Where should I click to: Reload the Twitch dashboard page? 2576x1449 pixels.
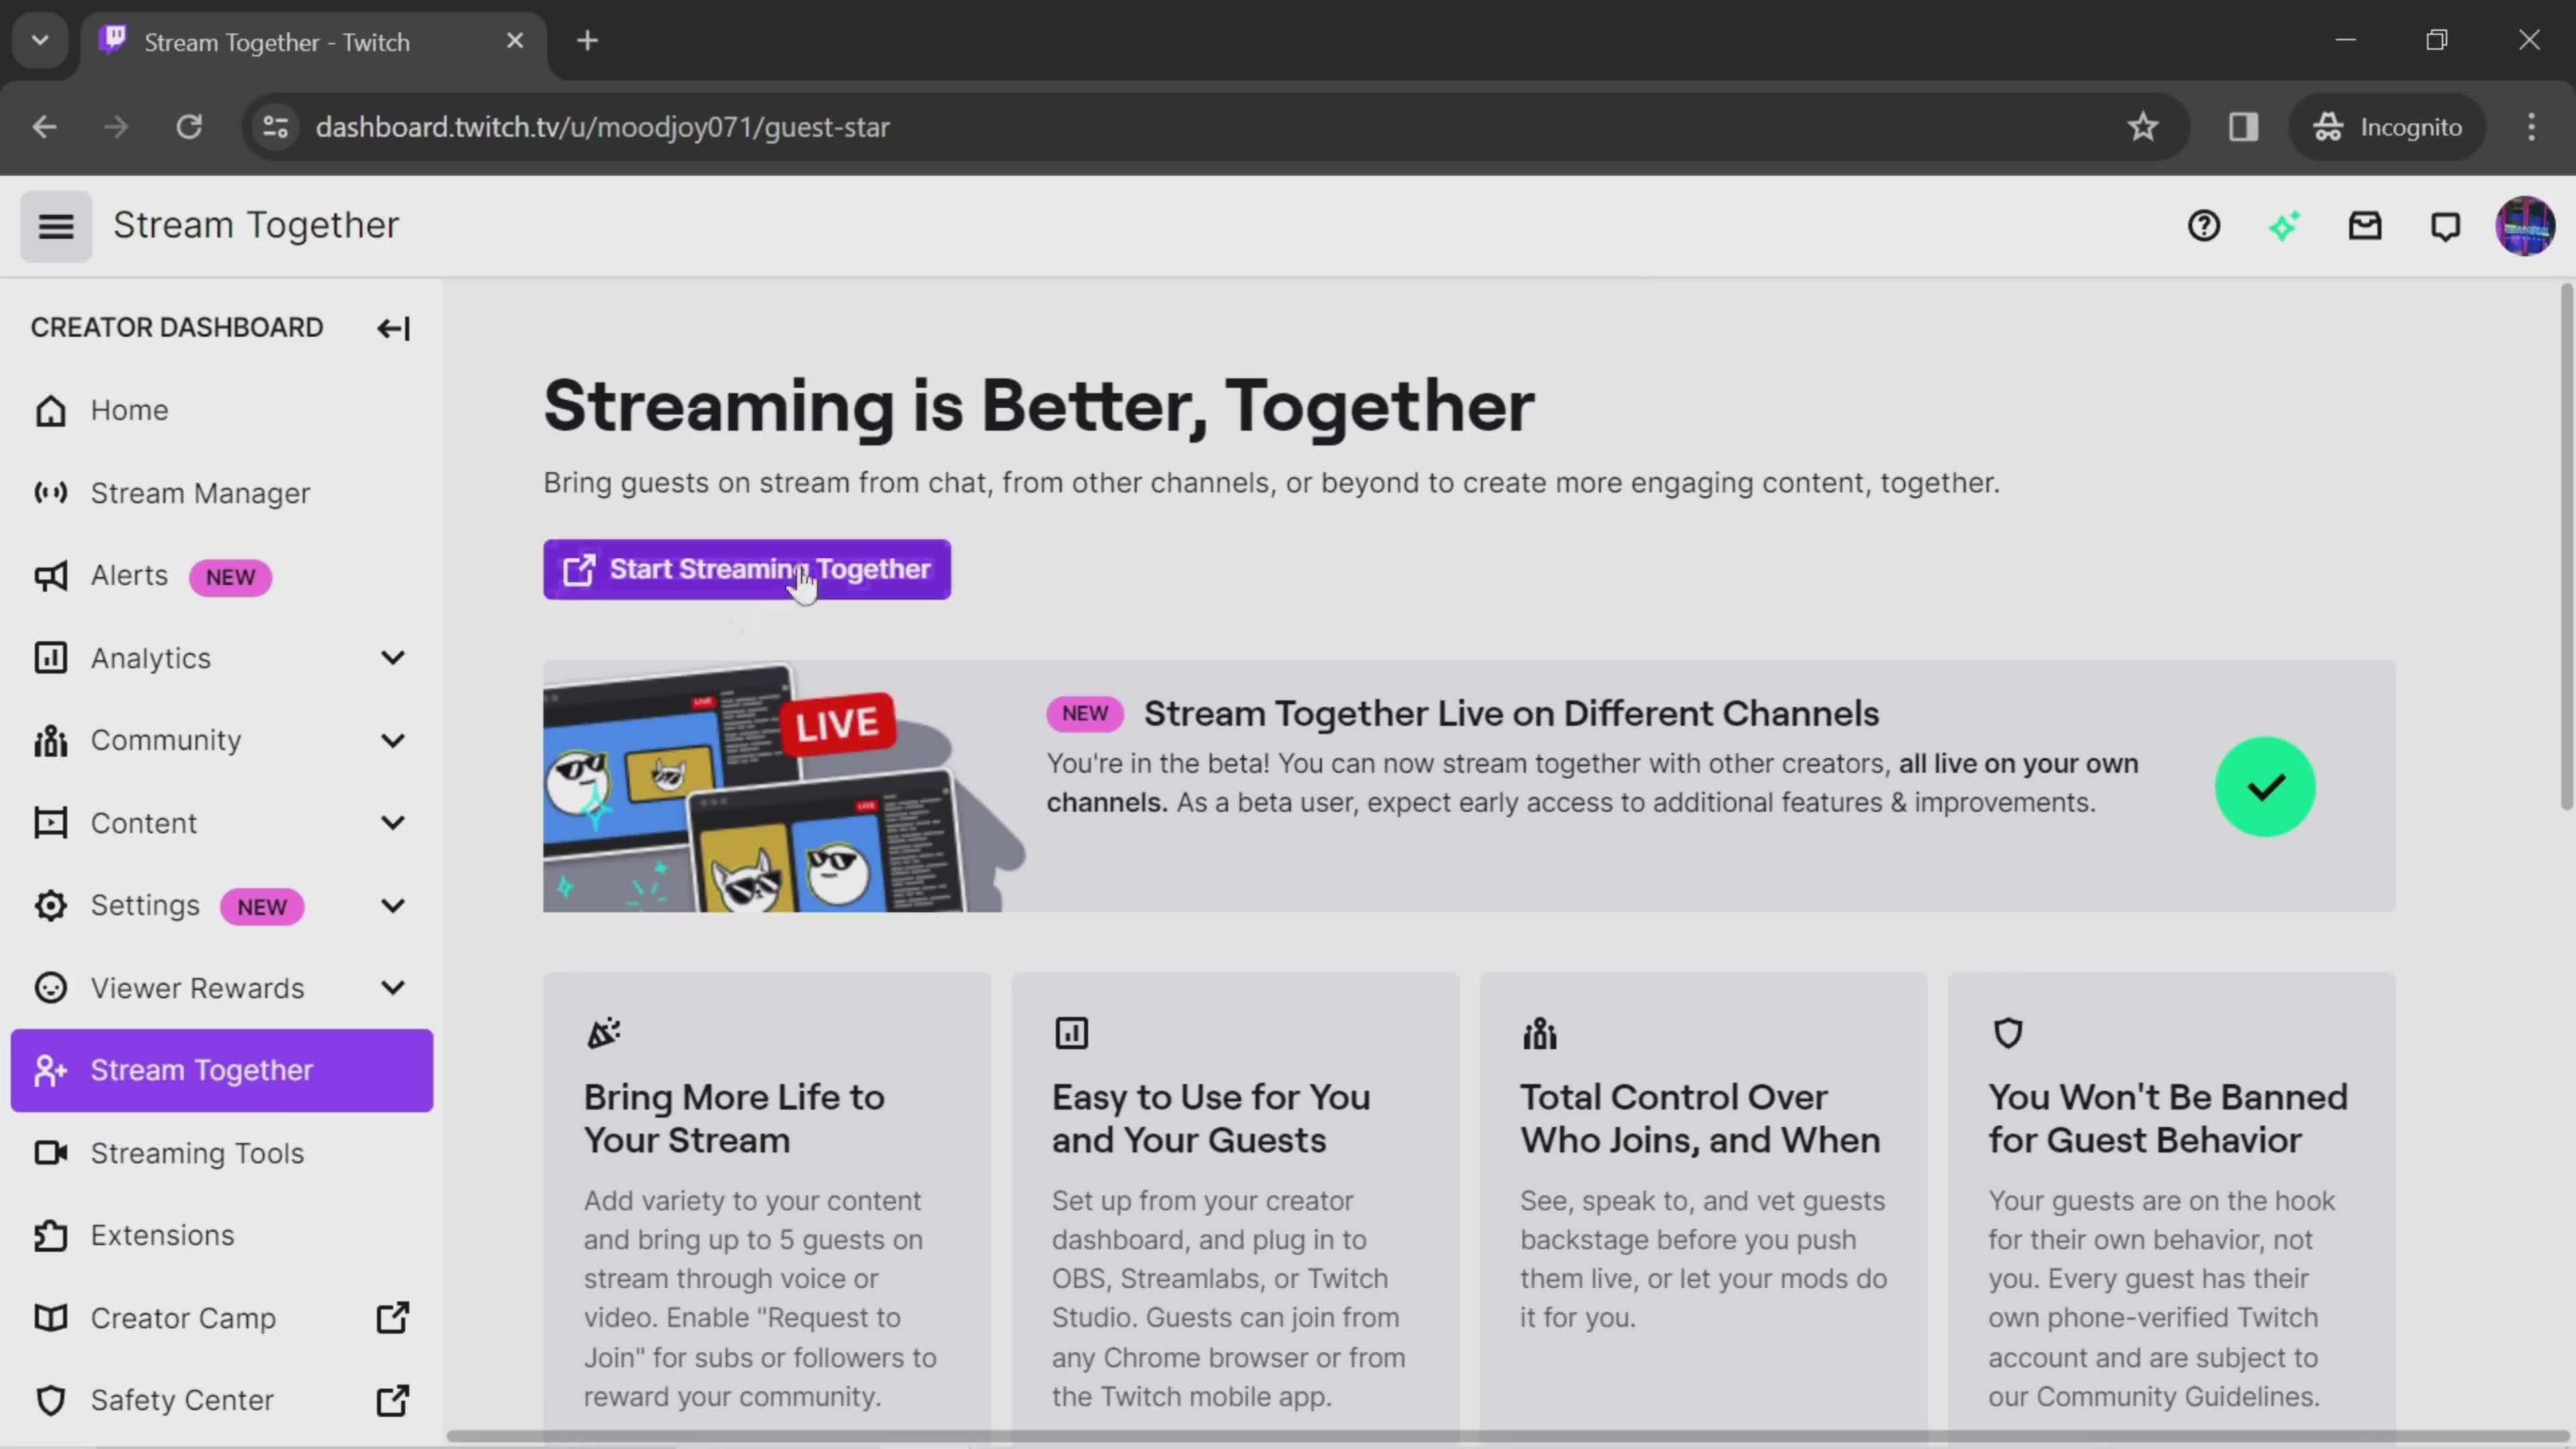(189, 127)
